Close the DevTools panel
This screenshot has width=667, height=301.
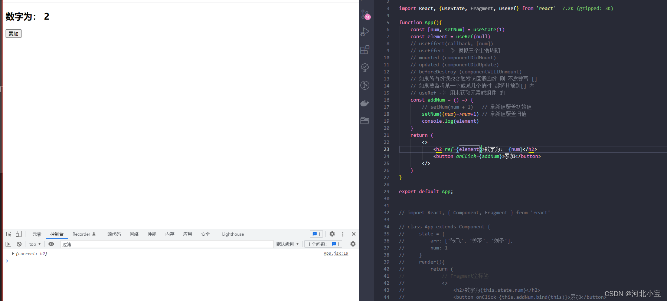point(353,234)
